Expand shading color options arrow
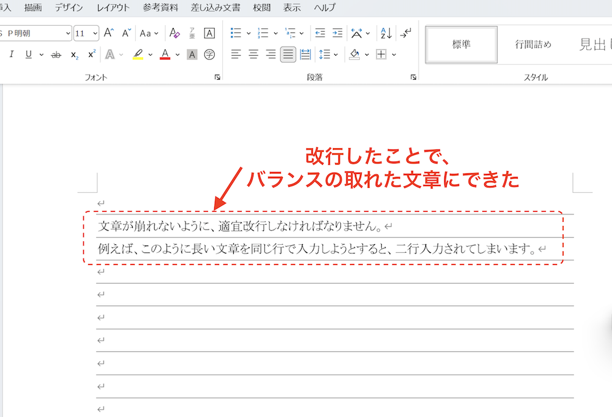Image resolution: width=612 pixels, height=417 pixels. pyautogui.click(x=367, y=54)
